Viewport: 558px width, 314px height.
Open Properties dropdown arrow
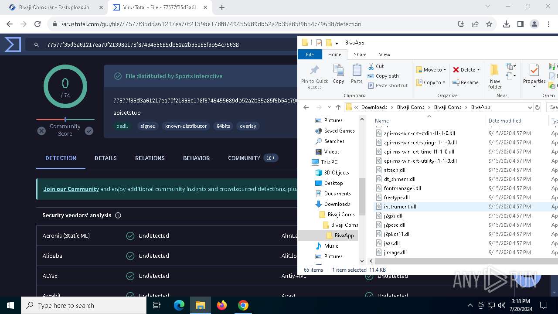534,86
